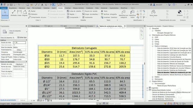This screenshot has height=108, width=193.
Task: Open the Sistemas ribbon tab
Action: coord(46,8)
